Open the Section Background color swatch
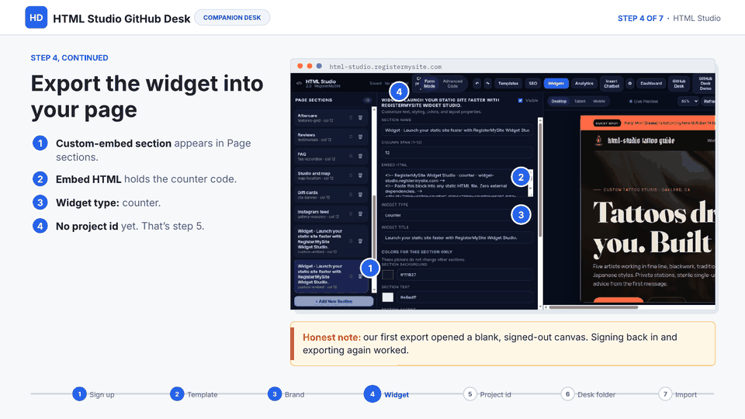 [x=388, y=275]
